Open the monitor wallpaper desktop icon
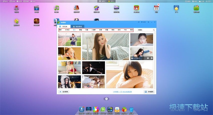Viewport: 213px width, 115px height. [x=117, y=8]
